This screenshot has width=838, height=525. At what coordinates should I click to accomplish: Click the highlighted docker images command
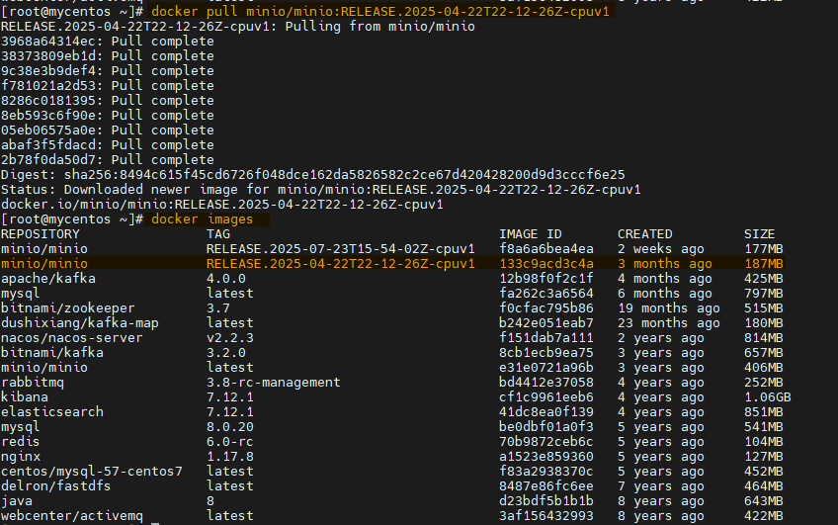click(x=202, y=219)
